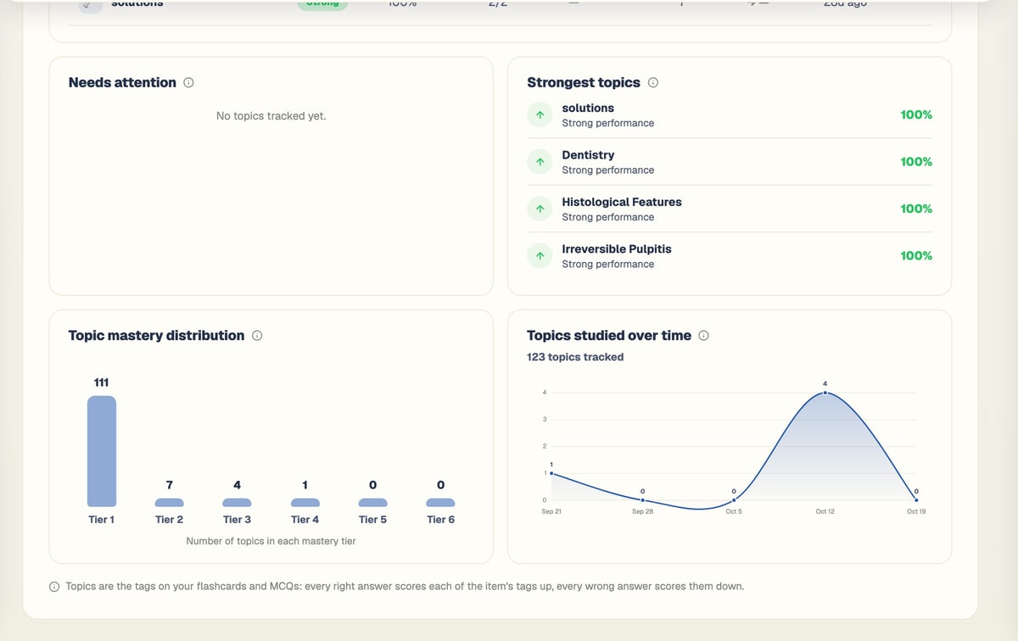Viewport: 1018px width, 641px height.
Task: Click the 111 count above Tier 1
Action: [x=102, y=382]
